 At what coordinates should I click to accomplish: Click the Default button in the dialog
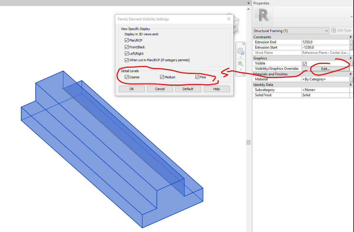tap(188, 89)
